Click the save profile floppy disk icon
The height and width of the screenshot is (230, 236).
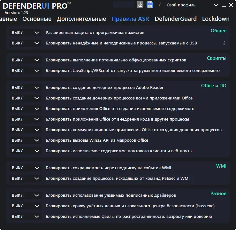150,5
